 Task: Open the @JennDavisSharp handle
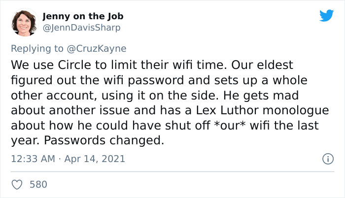[82, 28]
